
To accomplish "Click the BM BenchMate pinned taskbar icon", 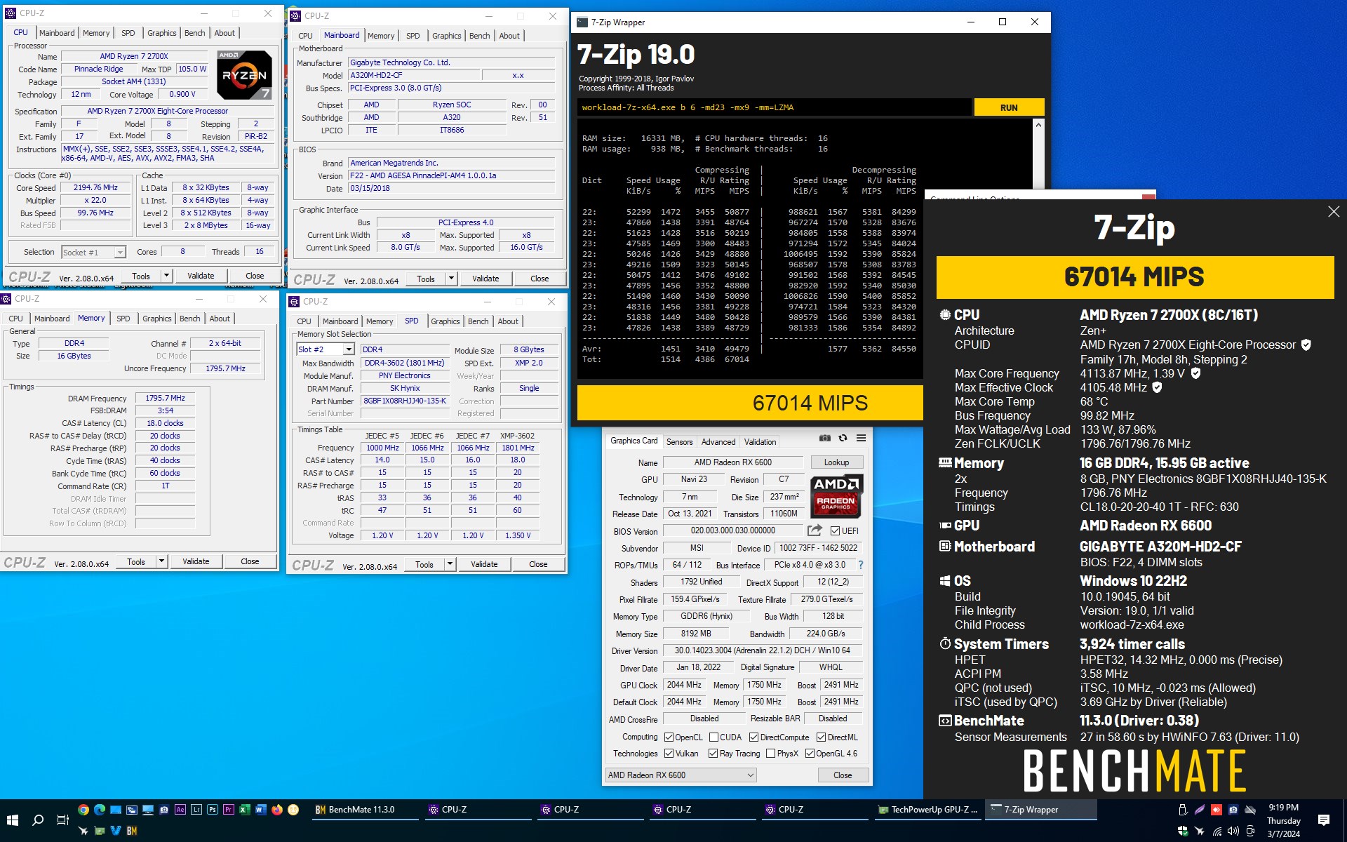I will pos(132,831).
